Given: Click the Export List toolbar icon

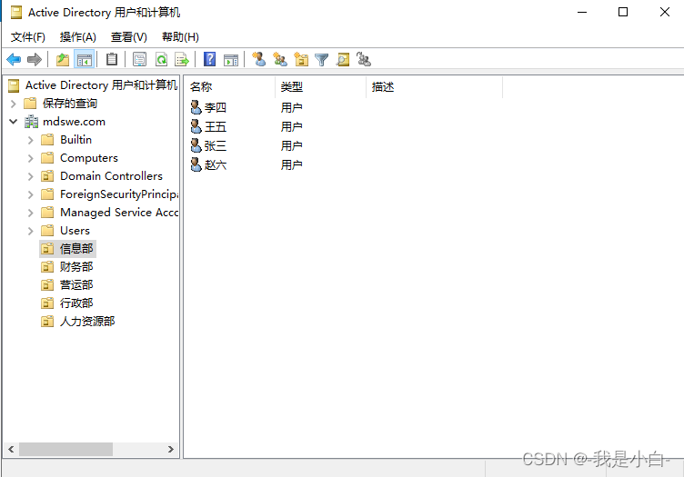Looking at the screenshot, I should pyautogui.click(x=182, y=59).
